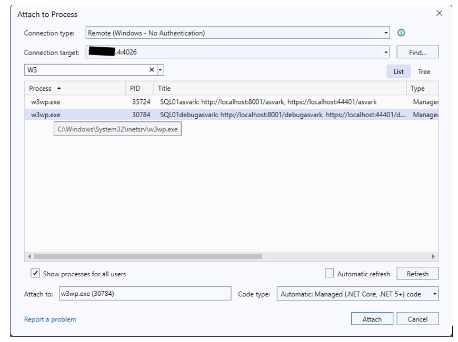
Task: Click the horizontal scrollbar of process list
Action: coord(147,256)
